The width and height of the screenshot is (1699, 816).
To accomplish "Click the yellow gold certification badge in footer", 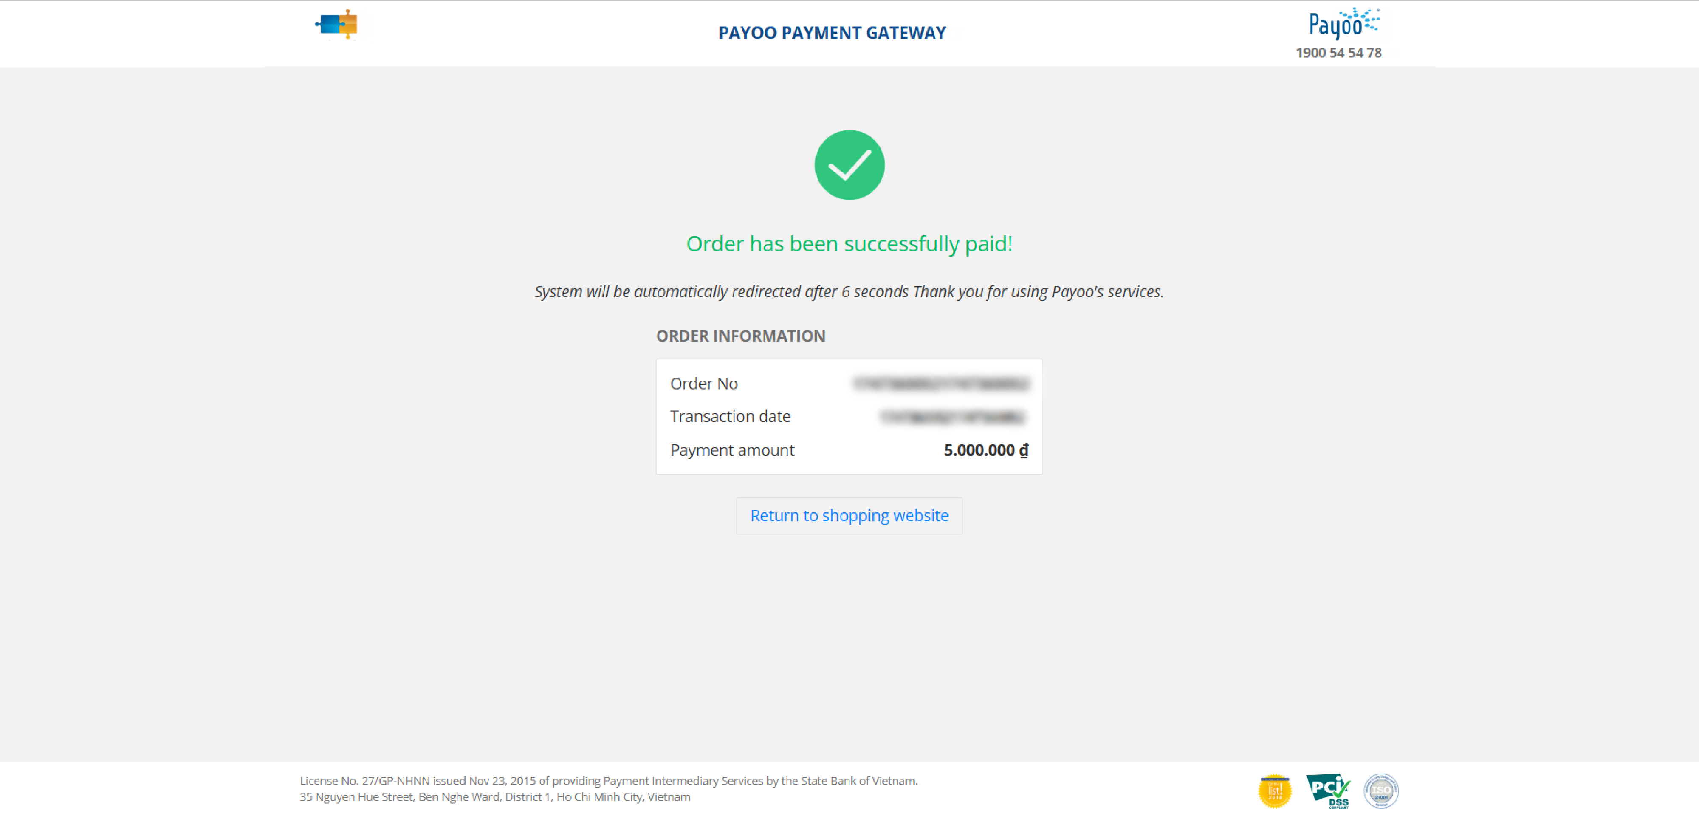I will pos(1274,790).
